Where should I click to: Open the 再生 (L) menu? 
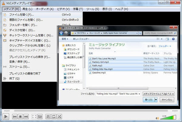[x=27, y=9]
